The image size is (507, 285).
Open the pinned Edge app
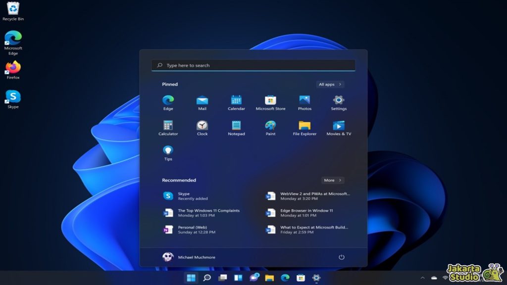click(168, 103)
